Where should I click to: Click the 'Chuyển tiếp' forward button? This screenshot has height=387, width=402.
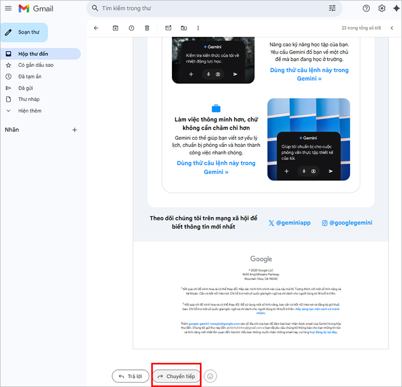(x=176, y=376)
